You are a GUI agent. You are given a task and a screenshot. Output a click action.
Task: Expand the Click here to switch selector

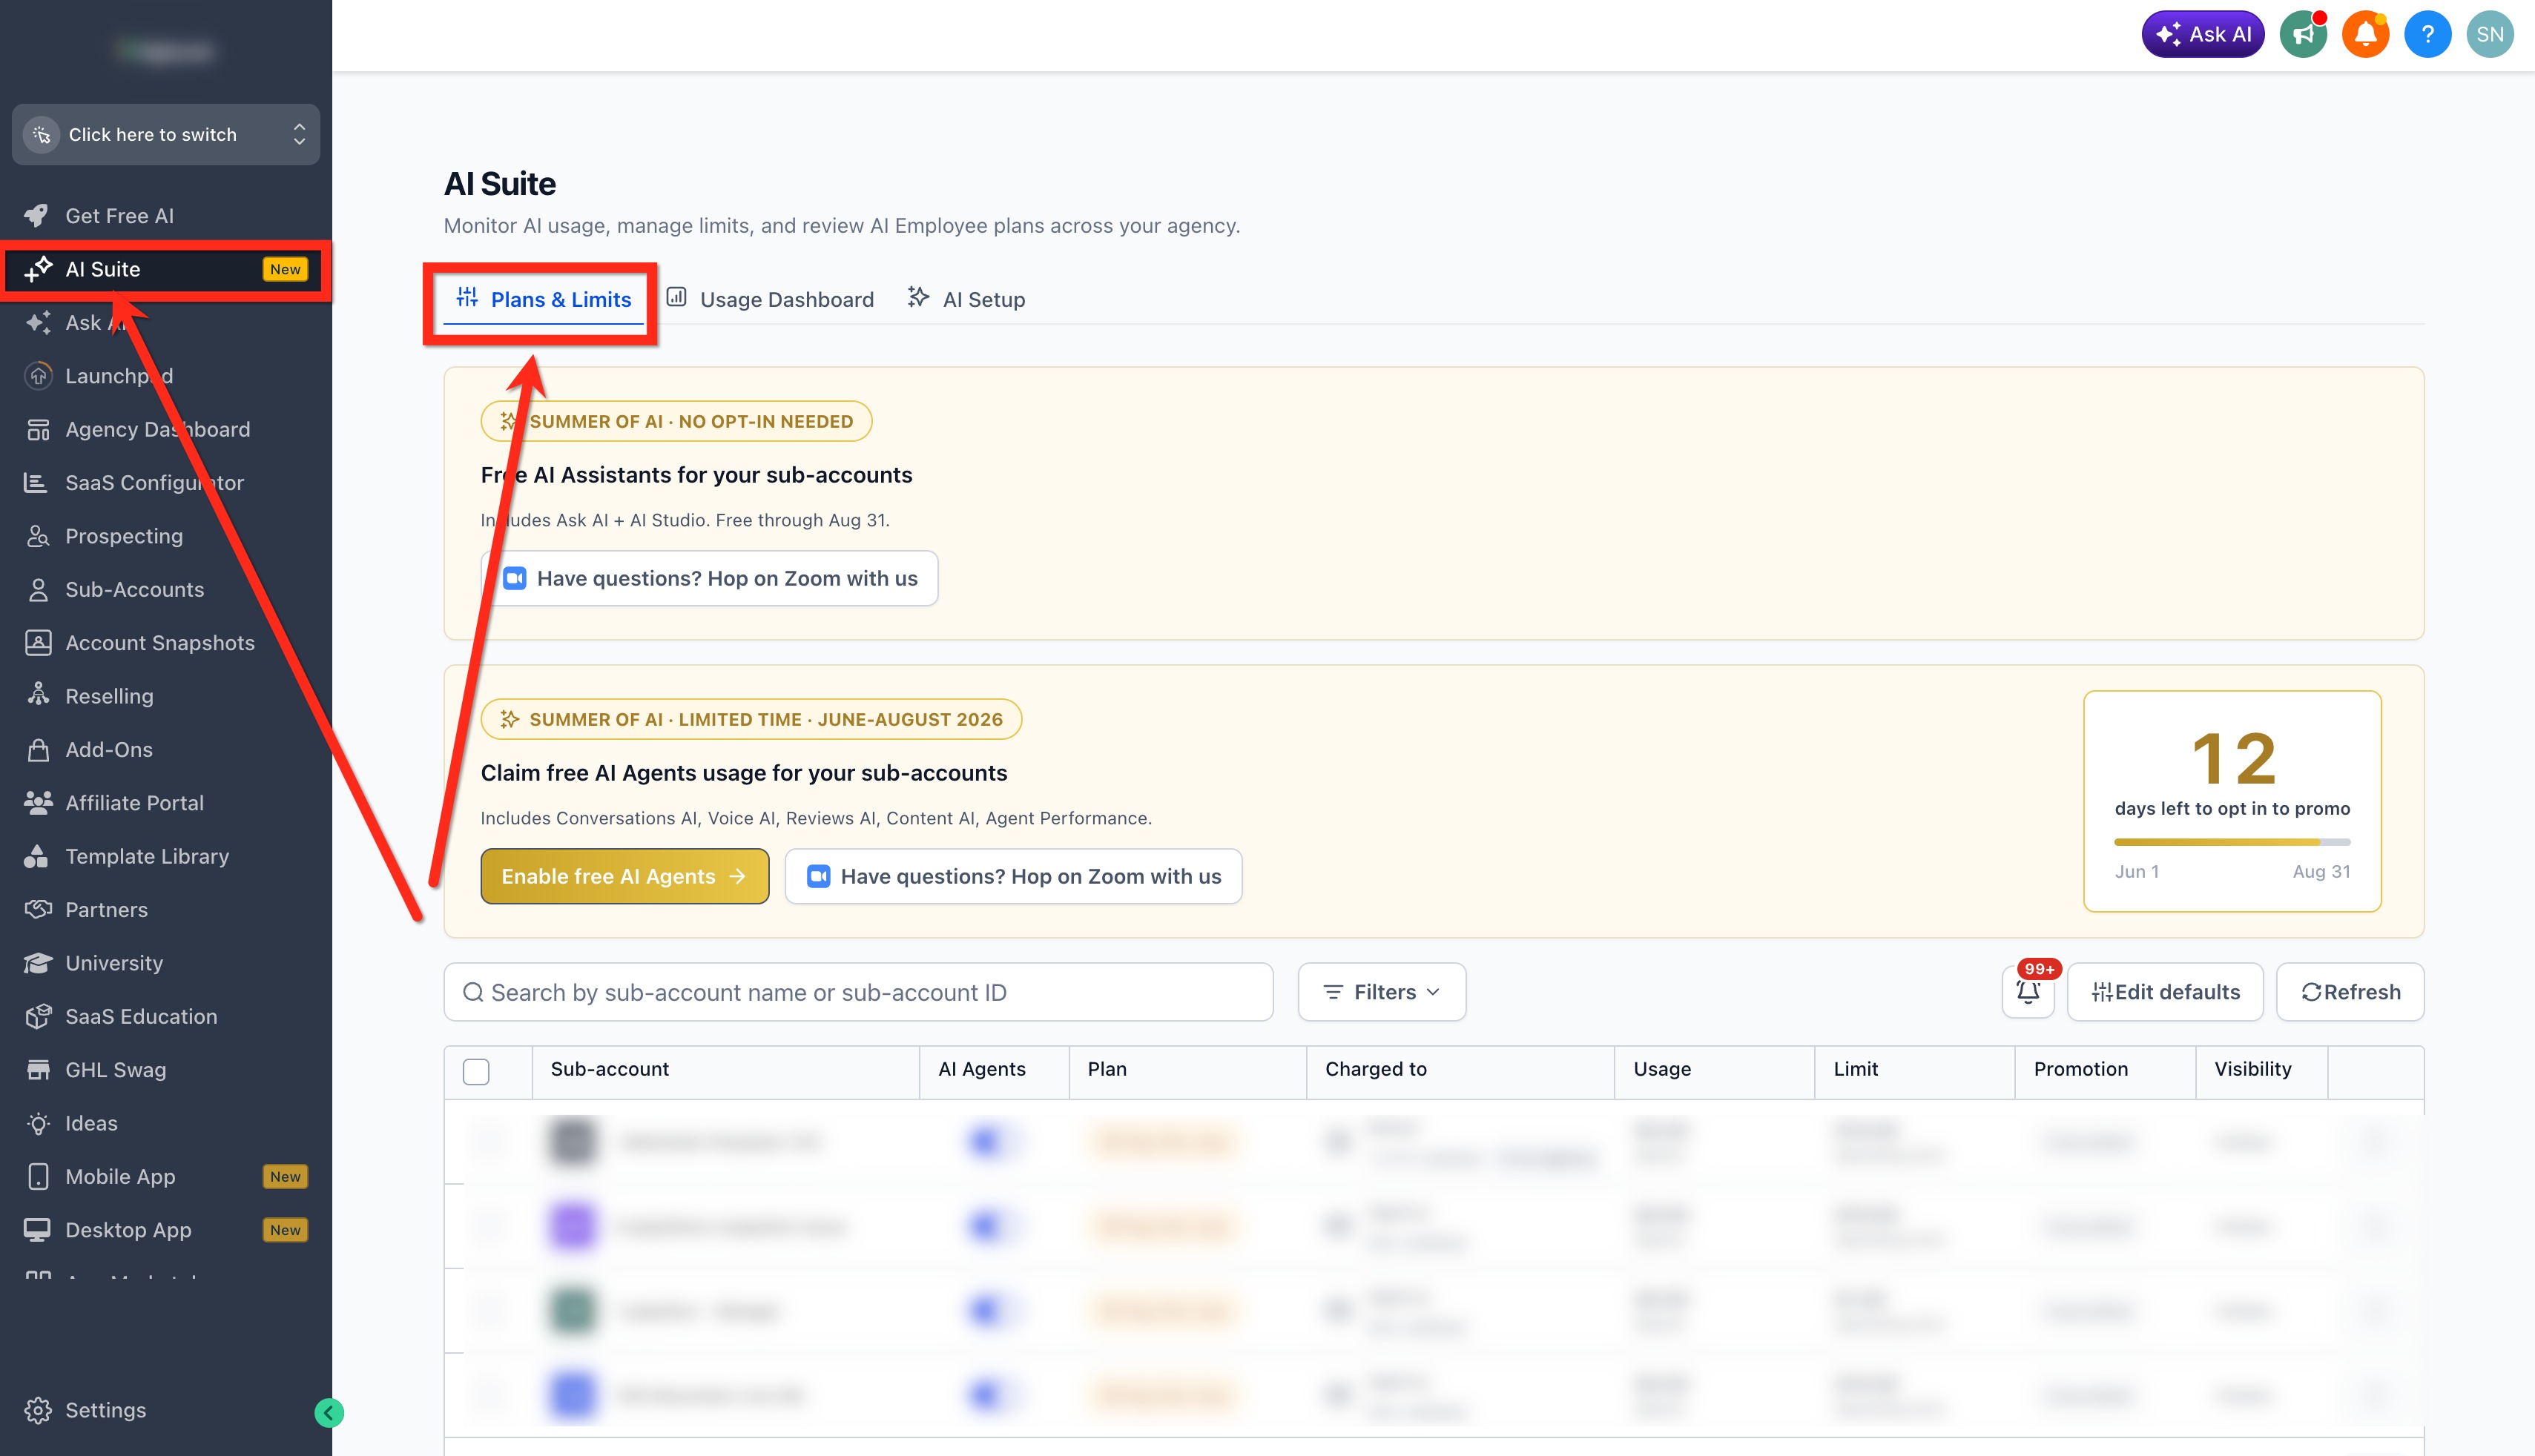coord(166,134)
